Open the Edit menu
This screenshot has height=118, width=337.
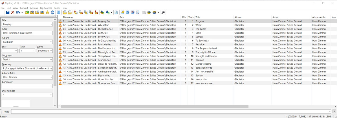pyautogui.click(x=8, y=8)
